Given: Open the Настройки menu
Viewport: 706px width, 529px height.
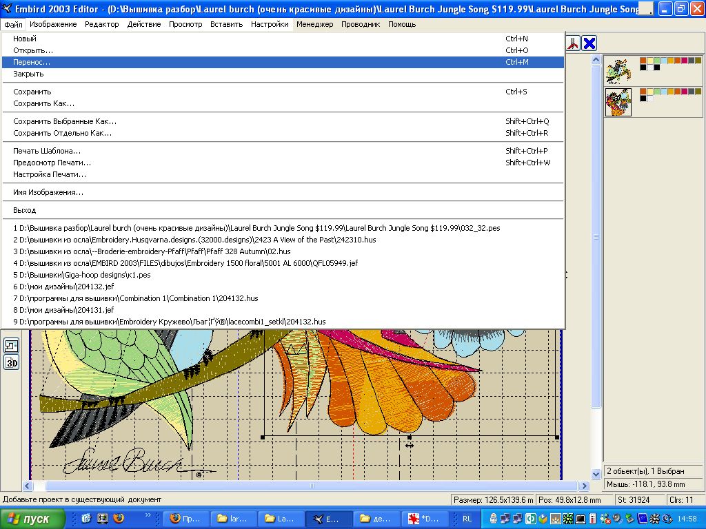Looking at the screenshot, I should (270, 24).
